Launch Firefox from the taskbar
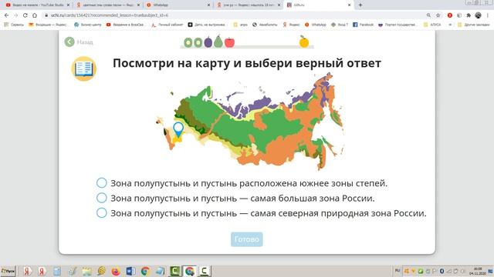This screenshot has height=277, width=494. [116, 271]
